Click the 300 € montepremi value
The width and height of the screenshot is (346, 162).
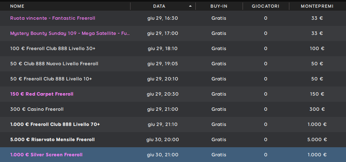click(317, 109)
